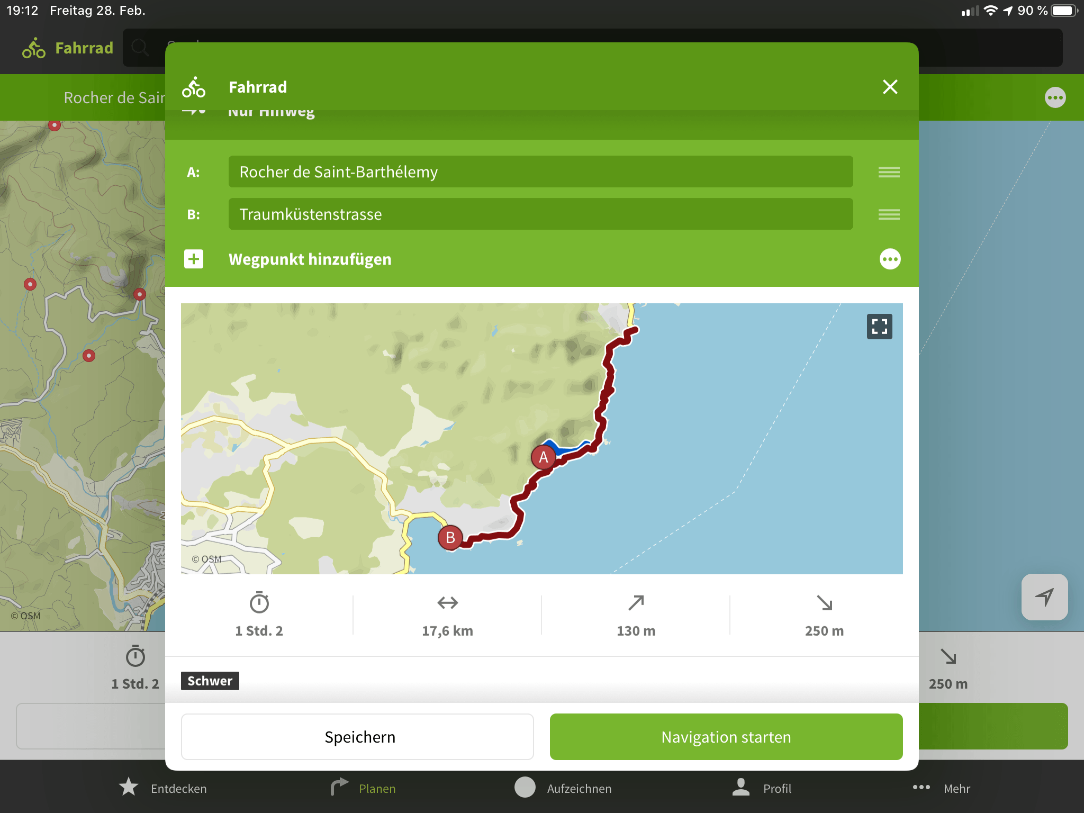This screenshot has height=813, width=1084.
Task: Grab reorder handle for waypoint B
Action: tap(889, 214)
